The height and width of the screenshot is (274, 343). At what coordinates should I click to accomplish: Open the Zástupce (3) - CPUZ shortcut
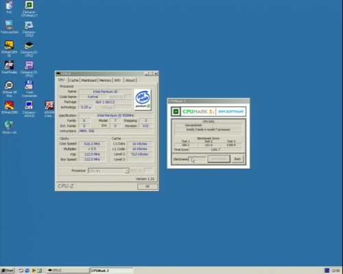(x=29, y=69)
